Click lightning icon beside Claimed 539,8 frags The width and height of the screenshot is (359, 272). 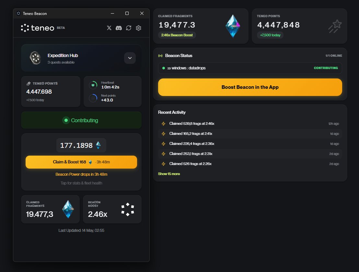tap(164, 124)
